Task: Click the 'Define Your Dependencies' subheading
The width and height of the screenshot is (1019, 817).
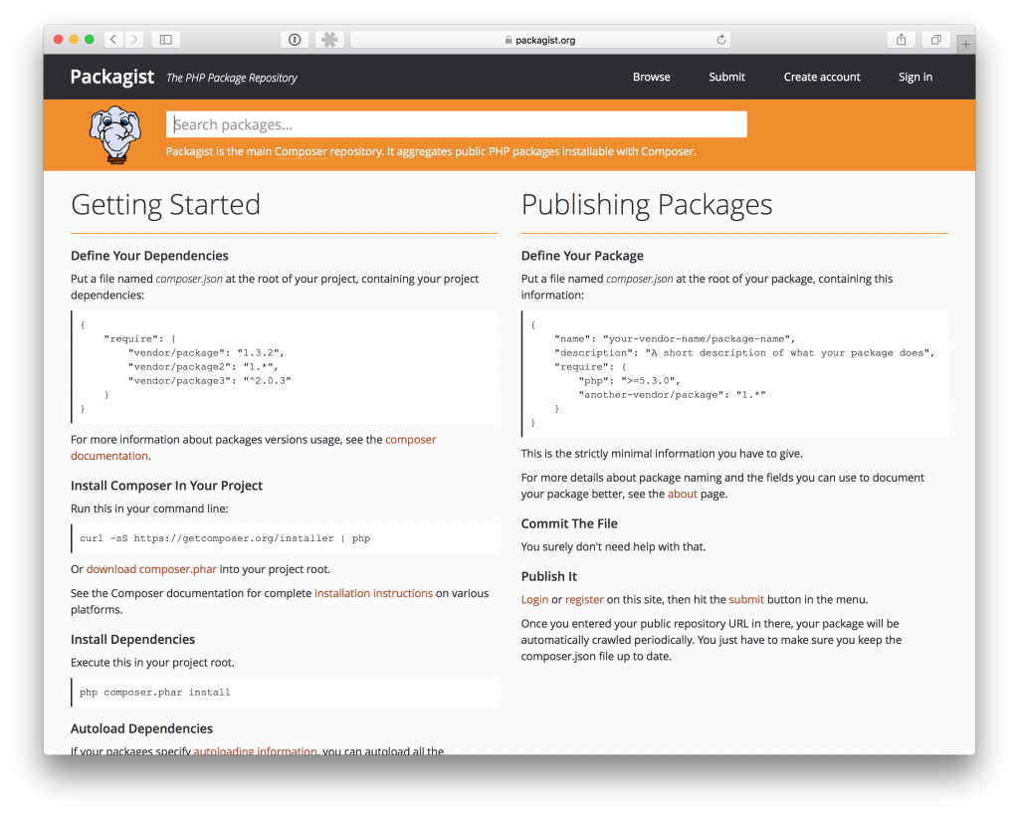Action: pyautogui.click(x=149, y=256)
